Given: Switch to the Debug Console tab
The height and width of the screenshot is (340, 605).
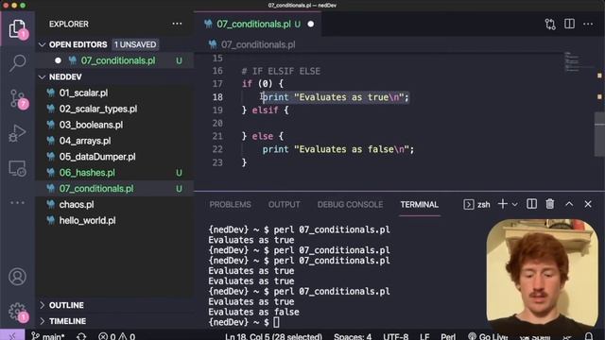Looking at the screenshot, I should 350,205.
